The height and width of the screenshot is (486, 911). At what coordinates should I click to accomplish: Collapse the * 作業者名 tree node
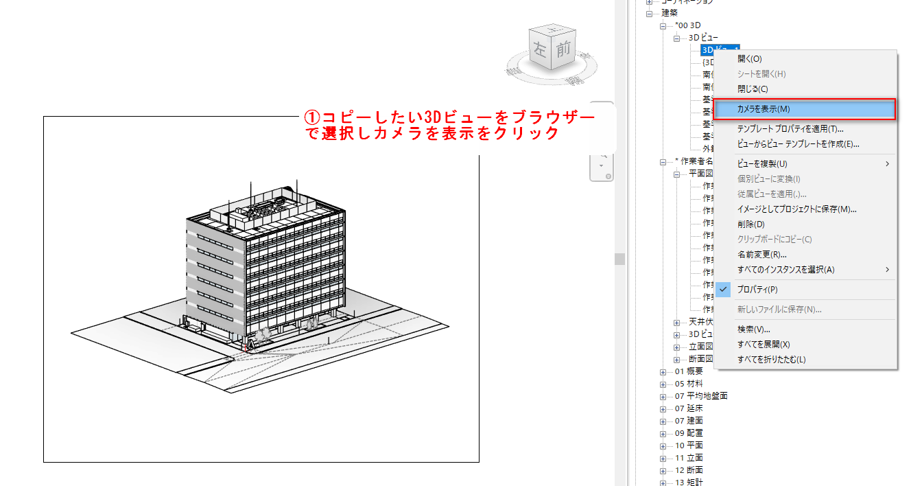point(663,161)
